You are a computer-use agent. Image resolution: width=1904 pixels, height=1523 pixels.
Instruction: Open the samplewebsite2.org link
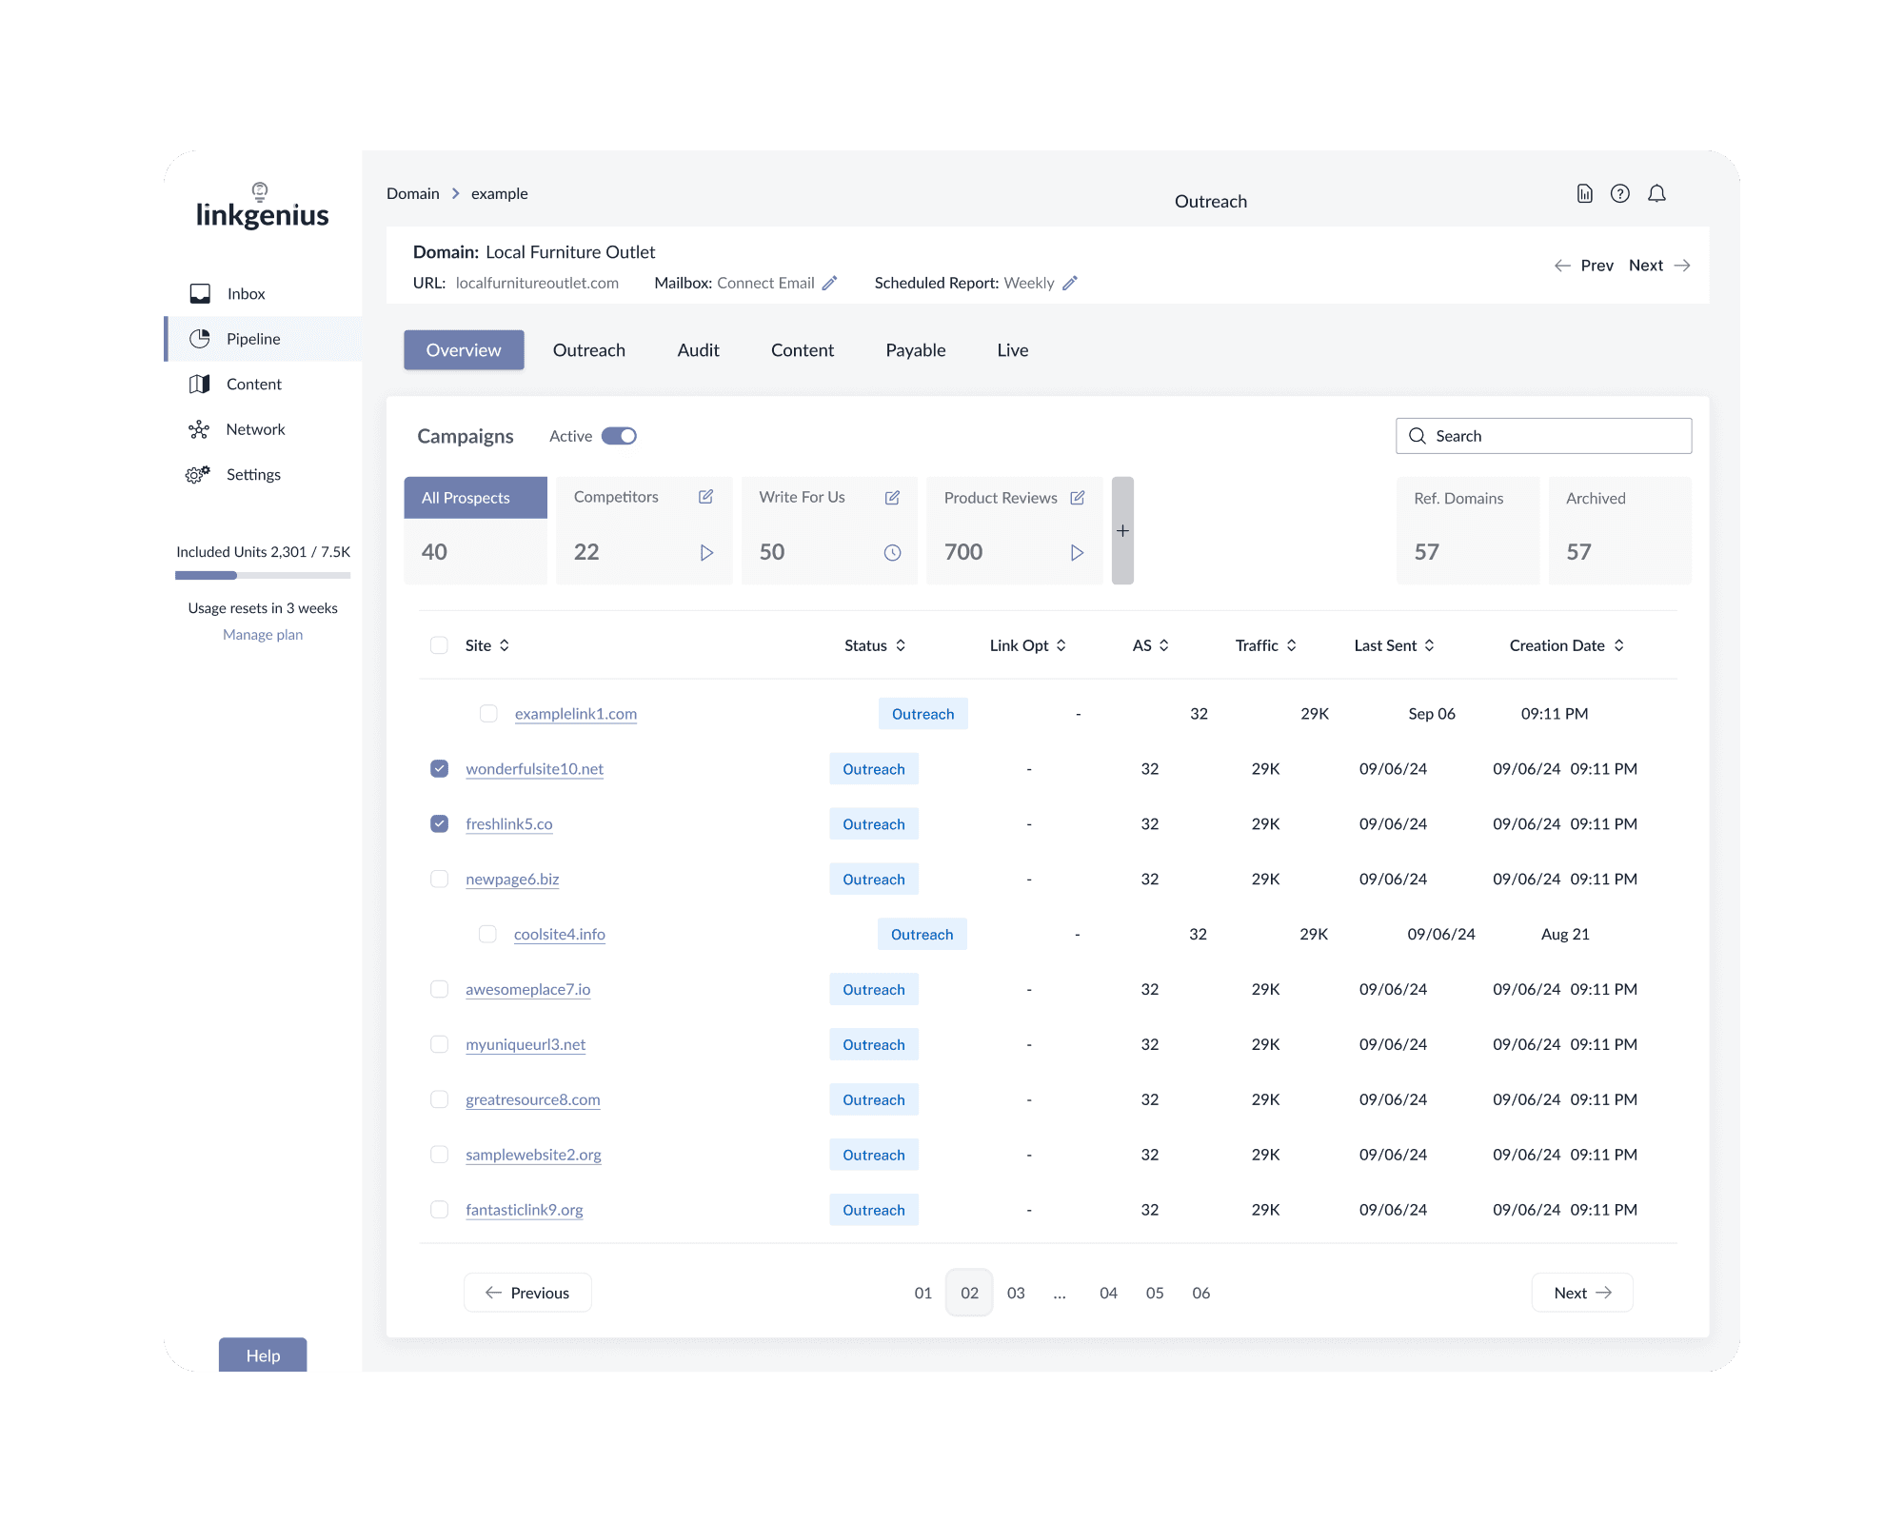click(x=533, y=1155)
